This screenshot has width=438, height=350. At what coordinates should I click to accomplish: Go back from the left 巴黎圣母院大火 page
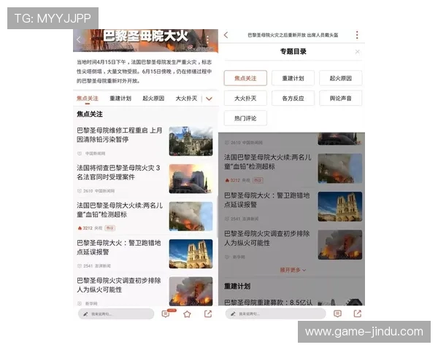(79, 39)
